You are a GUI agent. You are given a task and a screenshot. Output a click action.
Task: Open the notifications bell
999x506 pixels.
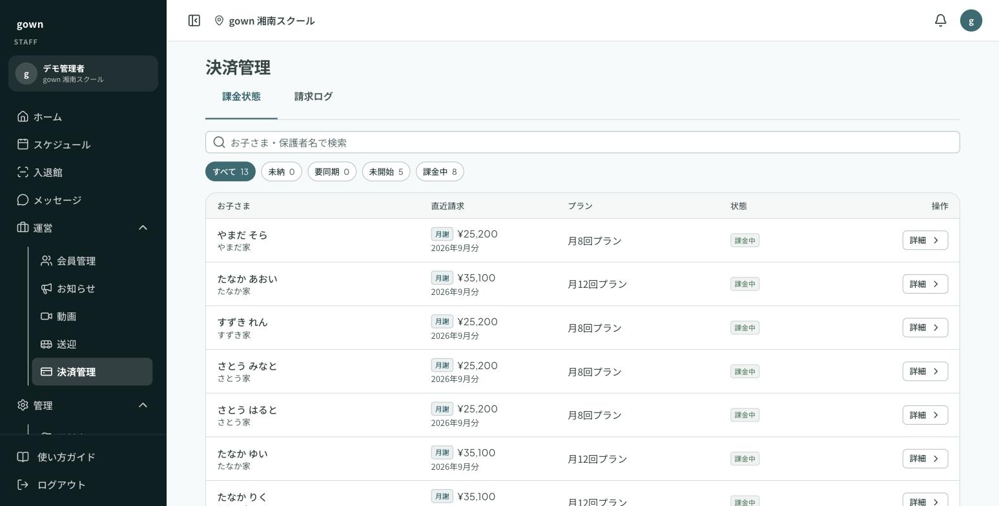tap(941, 21)
